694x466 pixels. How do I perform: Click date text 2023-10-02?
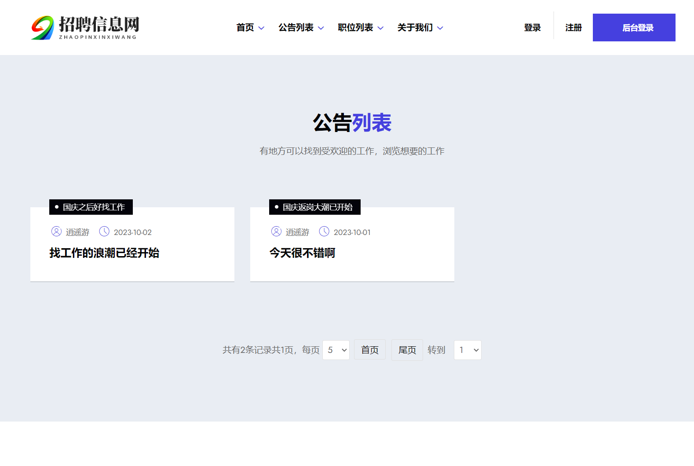pos(133,232)
